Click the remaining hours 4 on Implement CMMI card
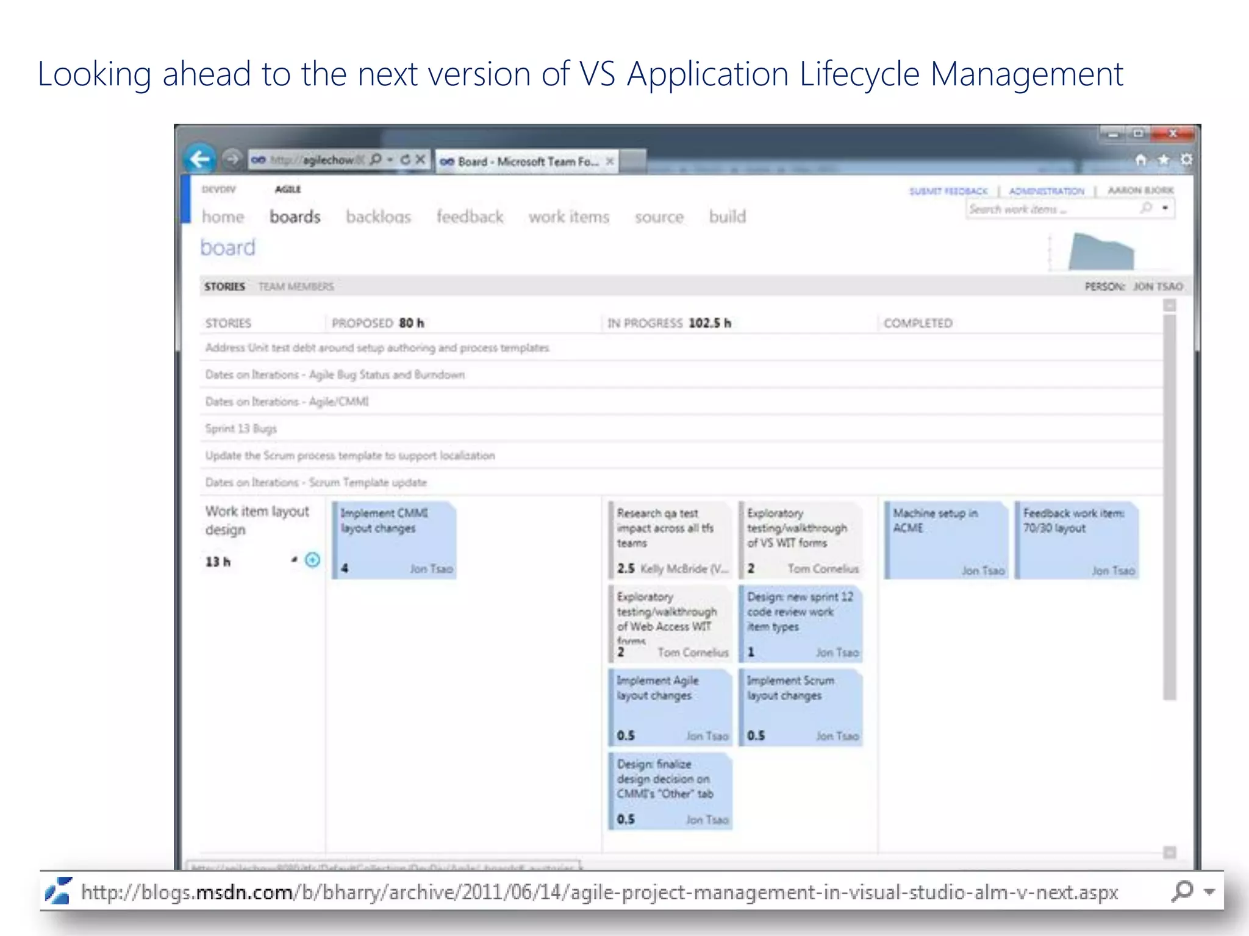Screen dimensions: 1249x936 [x=345, y=568]
